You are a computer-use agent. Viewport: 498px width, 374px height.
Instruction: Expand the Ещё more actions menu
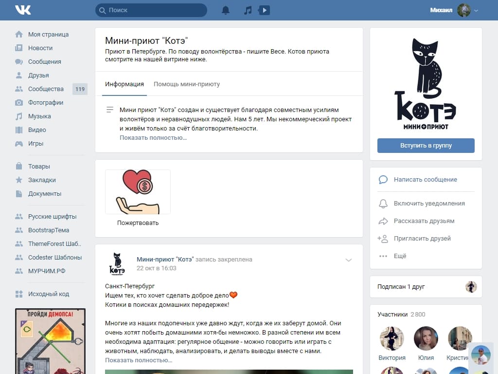tap(400, 256)
